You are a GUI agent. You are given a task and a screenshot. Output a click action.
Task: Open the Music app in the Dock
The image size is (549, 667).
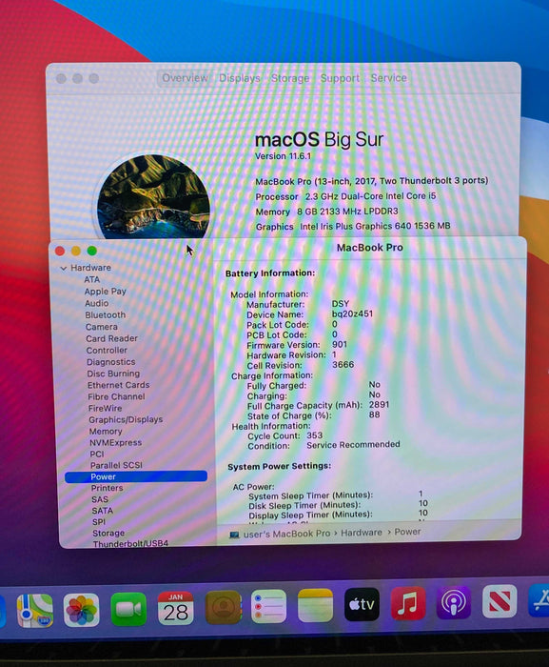point(408,603)
